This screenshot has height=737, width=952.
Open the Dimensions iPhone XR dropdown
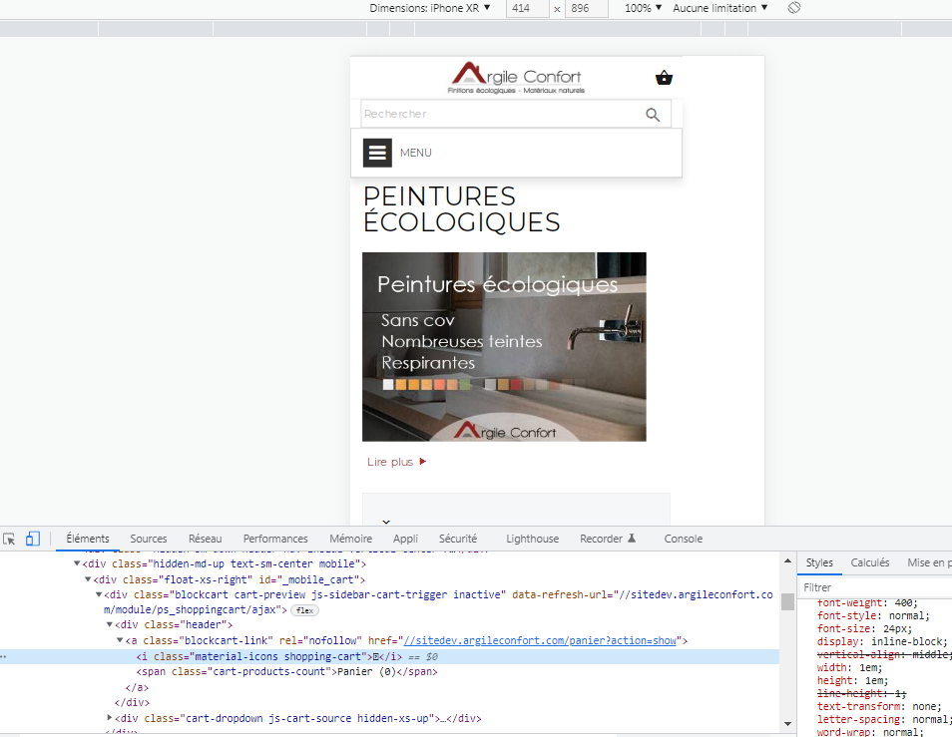point(430,8)
